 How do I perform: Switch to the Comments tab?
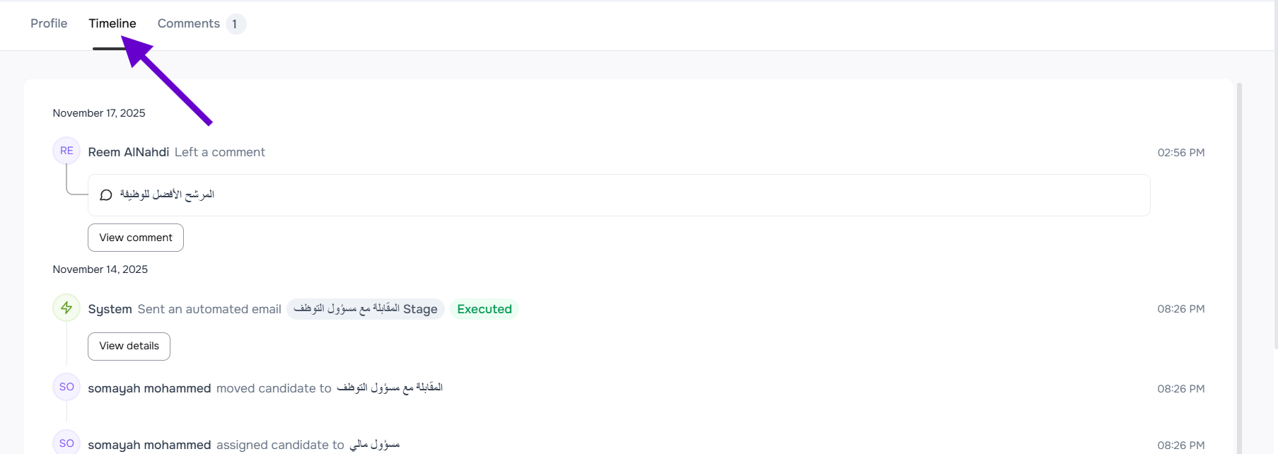(188, 23)
